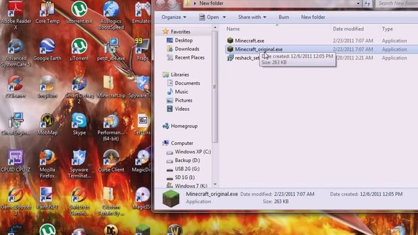
Task: Open Skype from the desktop
Action: (79, 123)
